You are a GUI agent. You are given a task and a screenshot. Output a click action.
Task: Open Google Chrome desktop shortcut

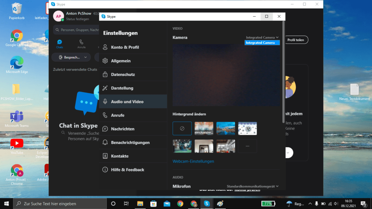(x=17, y=38)
